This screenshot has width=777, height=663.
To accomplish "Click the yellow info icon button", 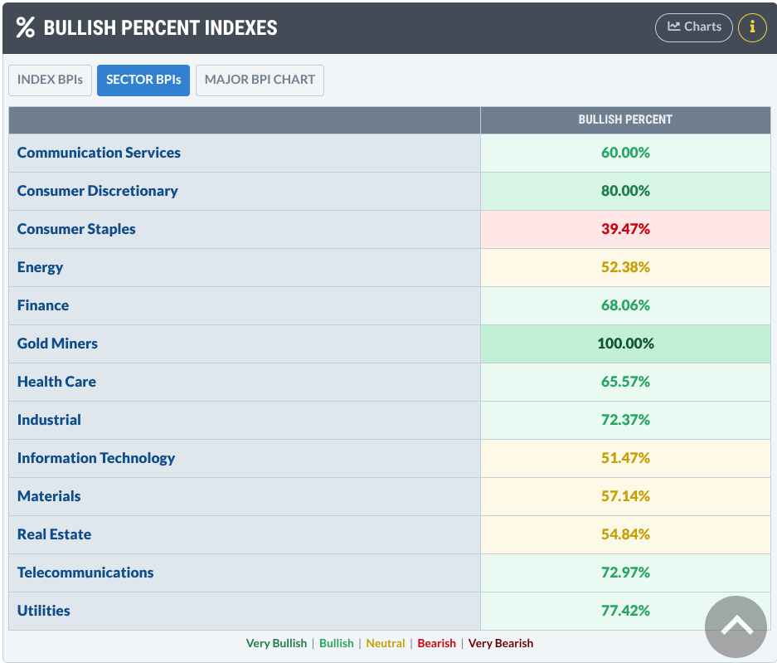I will [x=752, y=27].
